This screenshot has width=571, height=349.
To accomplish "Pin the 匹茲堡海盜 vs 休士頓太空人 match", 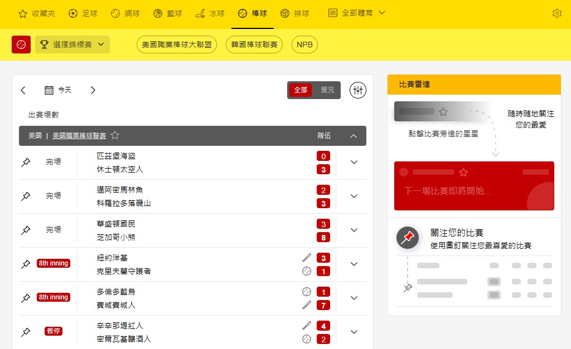I will coord(26,162).
